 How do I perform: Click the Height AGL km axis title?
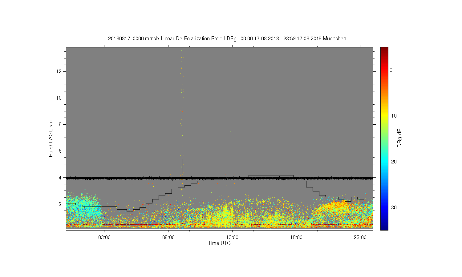click(51, 138)
